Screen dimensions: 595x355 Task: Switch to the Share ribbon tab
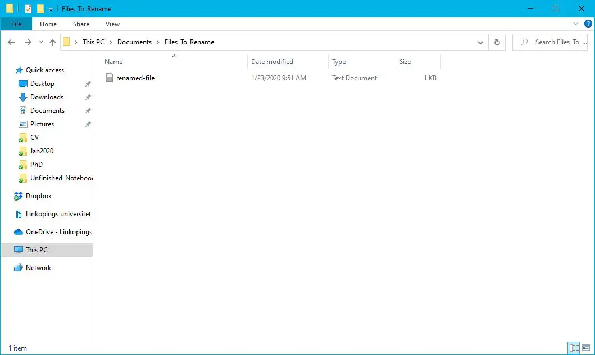coord(81,24)
